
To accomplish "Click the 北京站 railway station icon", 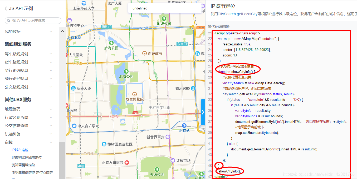I will (184, 125).
